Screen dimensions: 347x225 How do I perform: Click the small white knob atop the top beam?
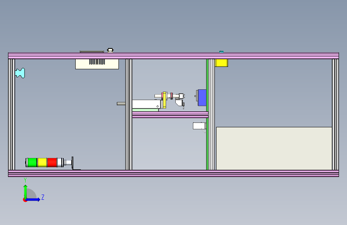click(110, 50)
